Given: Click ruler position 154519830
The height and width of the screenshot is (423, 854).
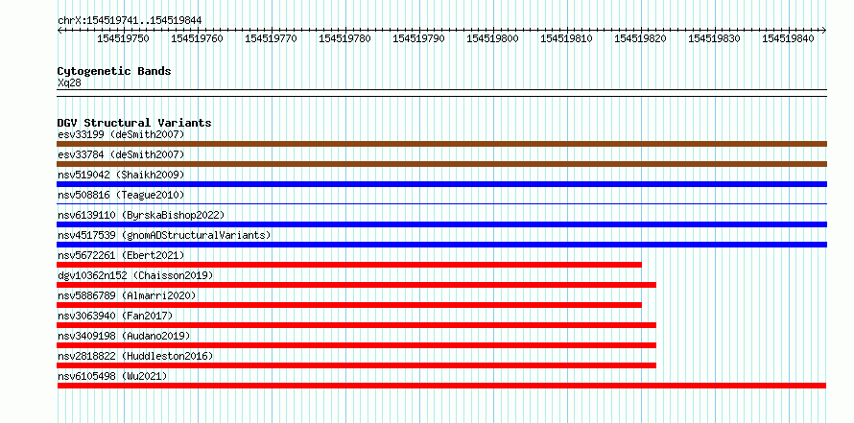Looking at the screenshot, I should 714,38.
